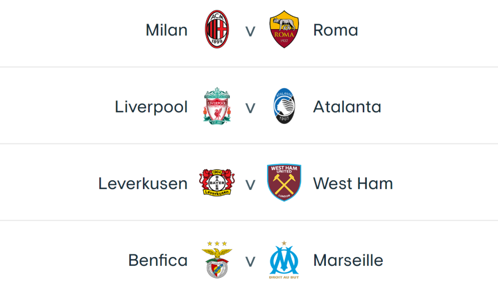The image size is (498, 291).
Task: Click the Benfica team name
Action: [x=158, y=260]
